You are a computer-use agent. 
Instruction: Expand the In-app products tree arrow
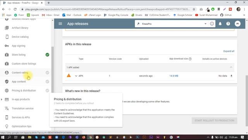[2, 100]
